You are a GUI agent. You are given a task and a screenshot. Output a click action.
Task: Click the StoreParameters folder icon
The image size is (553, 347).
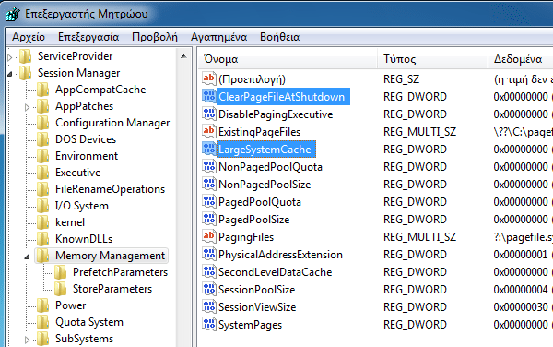pos(61,289)
